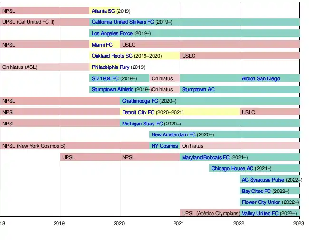Click NPSL label in the Chattanooga row
The image size is (309, 240).
click(x=9, y=101)
